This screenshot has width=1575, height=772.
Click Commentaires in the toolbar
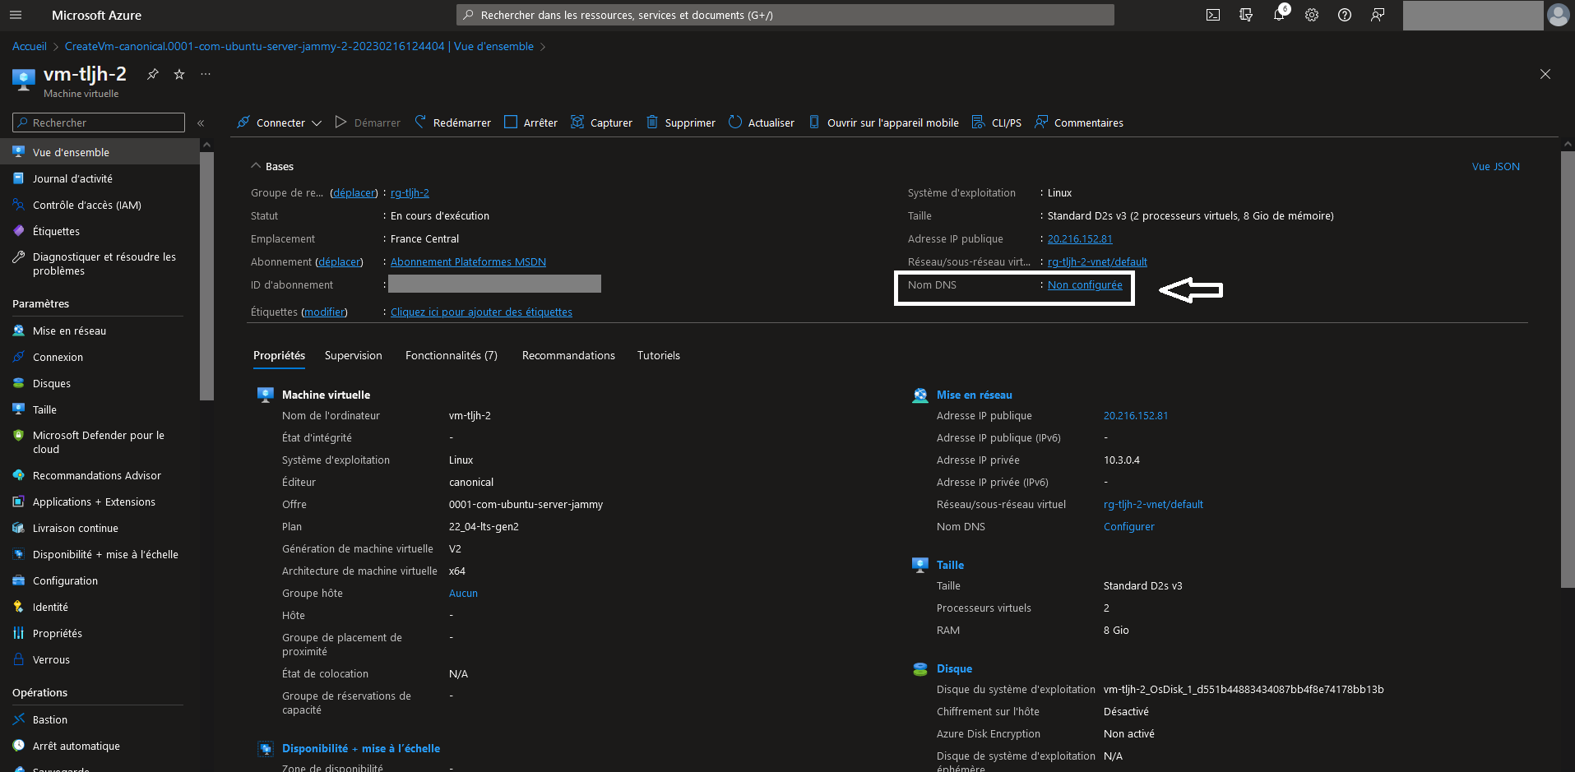[1079, 123]
